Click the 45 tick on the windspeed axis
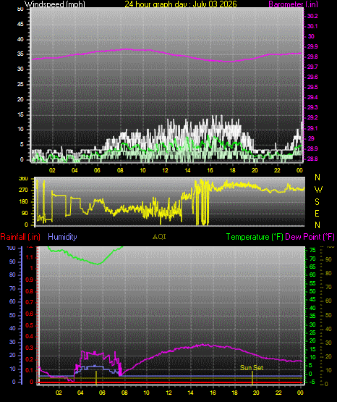The height and width of the screenshot is (402, 337). coord(20,25)
